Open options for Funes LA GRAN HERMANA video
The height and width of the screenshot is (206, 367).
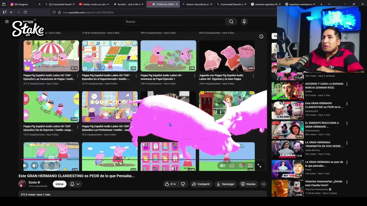tap(347, 162)
